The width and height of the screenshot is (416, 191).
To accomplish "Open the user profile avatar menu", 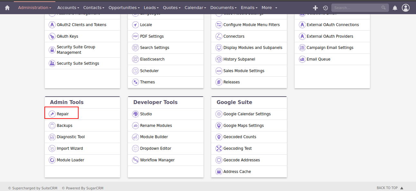I will (x=406, y=8).
